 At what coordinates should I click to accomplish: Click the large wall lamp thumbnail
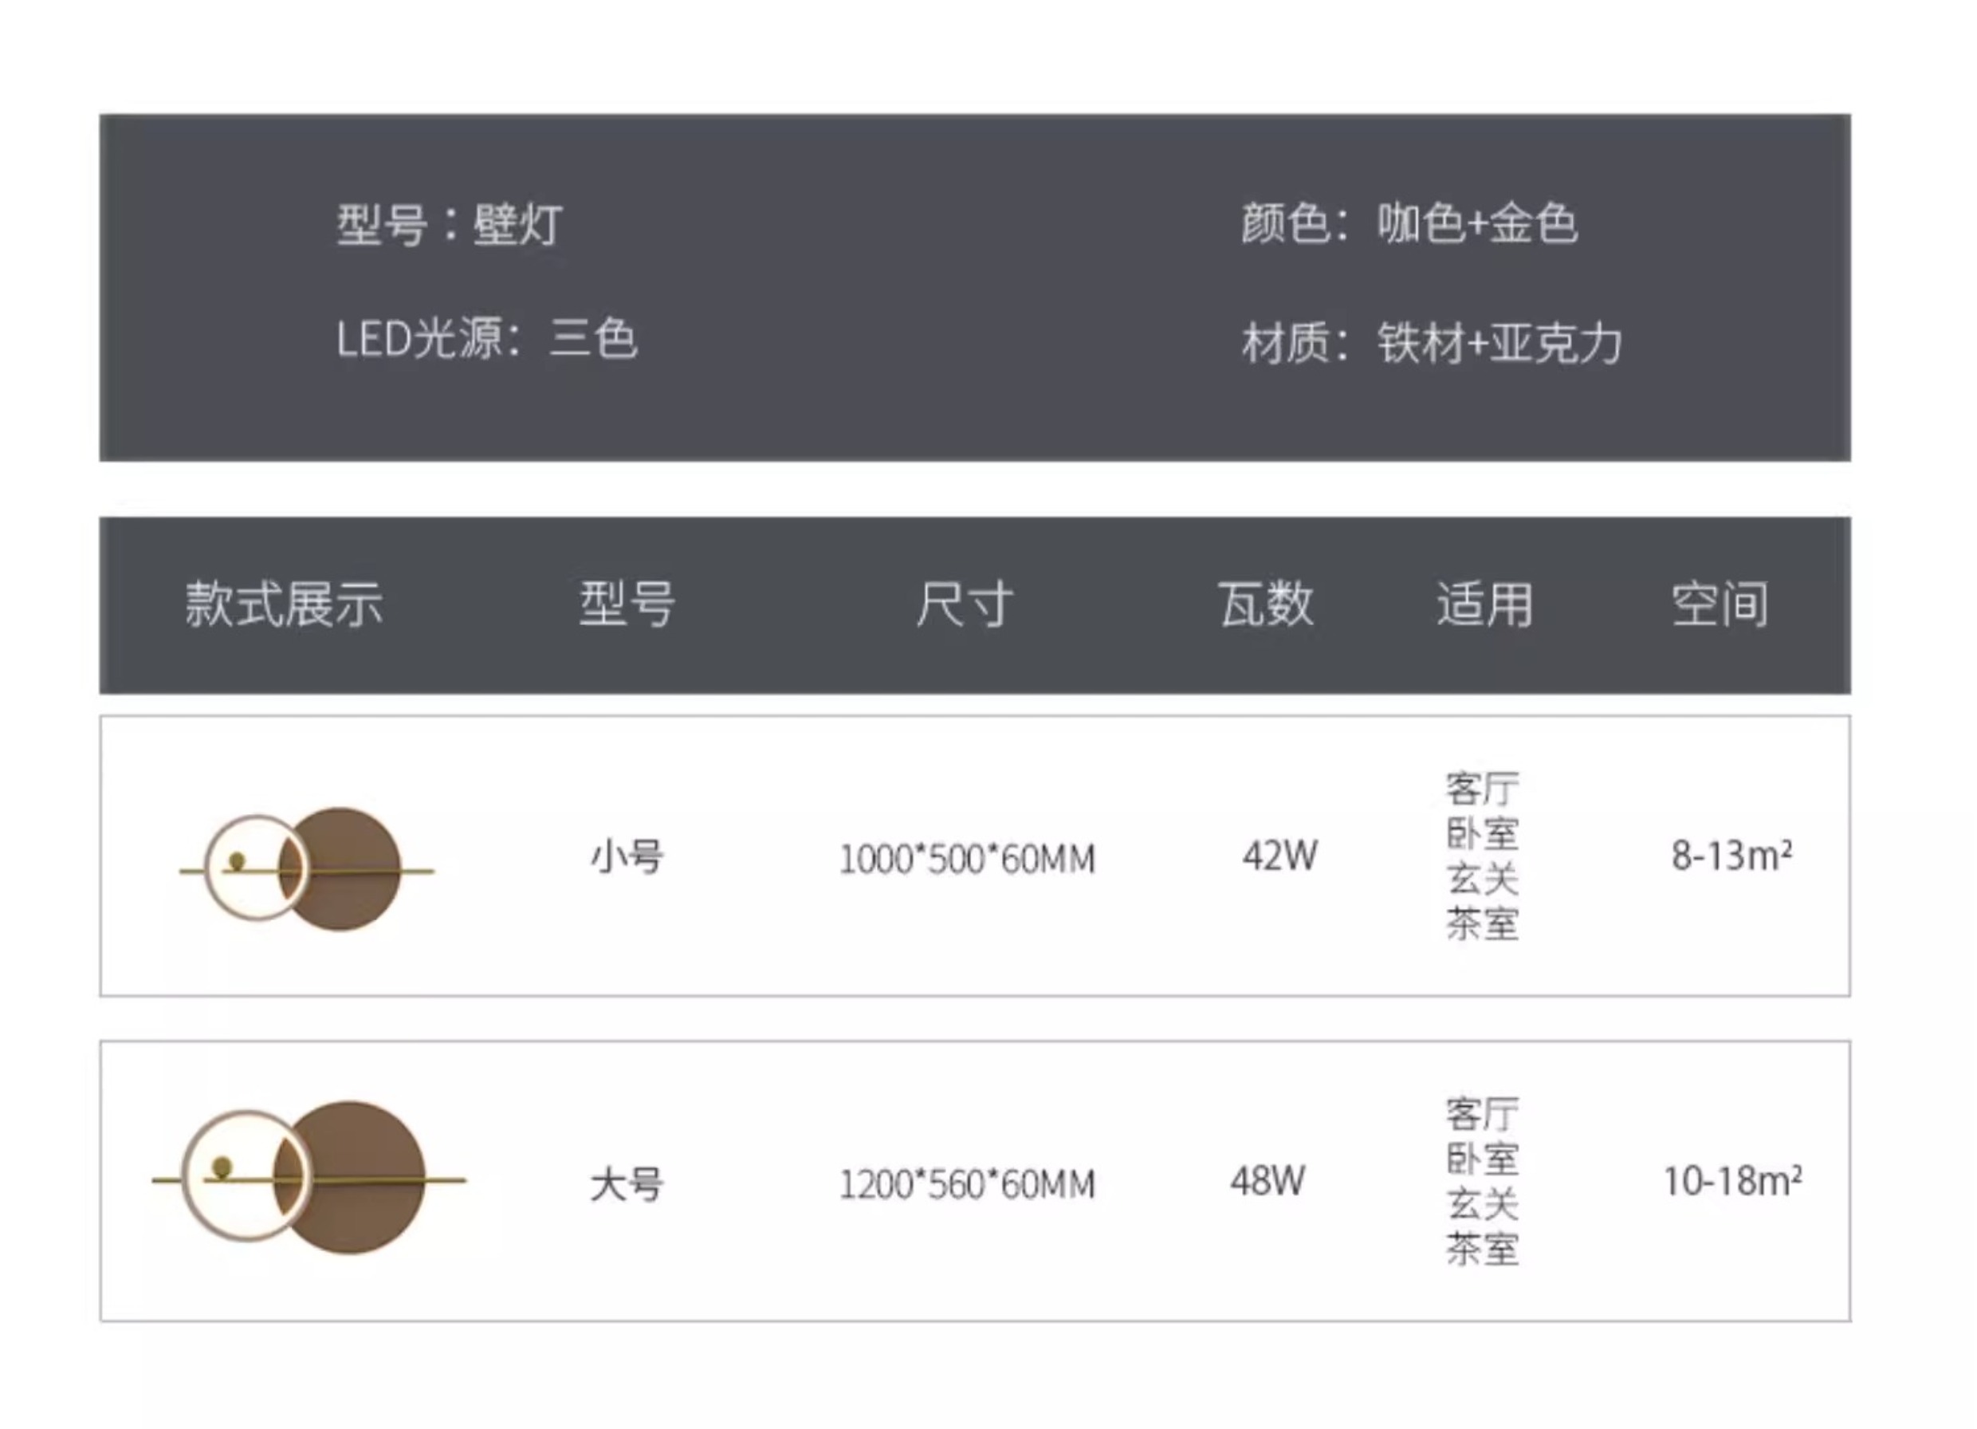click(x=309, y=1177)
